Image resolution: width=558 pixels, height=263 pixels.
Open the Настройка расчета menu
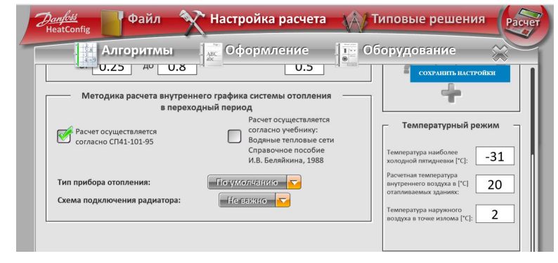pyautogui.click(x=268, y=19)
